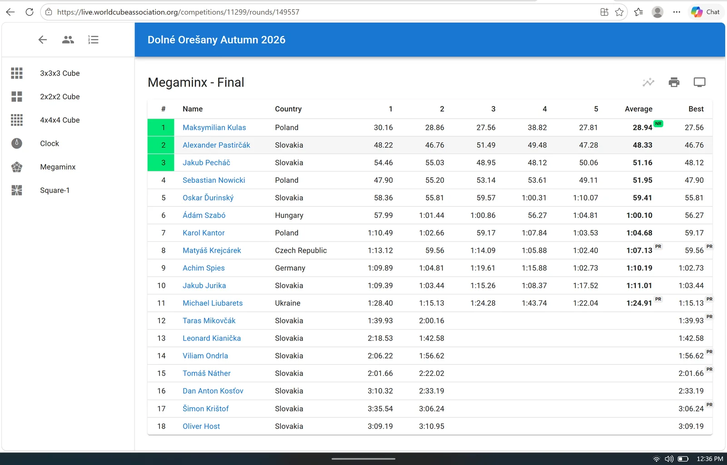Open the competitors people icon

pyautogui.click(x=68, y=40)
